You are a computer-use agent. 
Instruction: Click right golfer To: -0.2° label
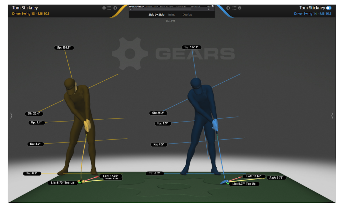tap(155, 173)
